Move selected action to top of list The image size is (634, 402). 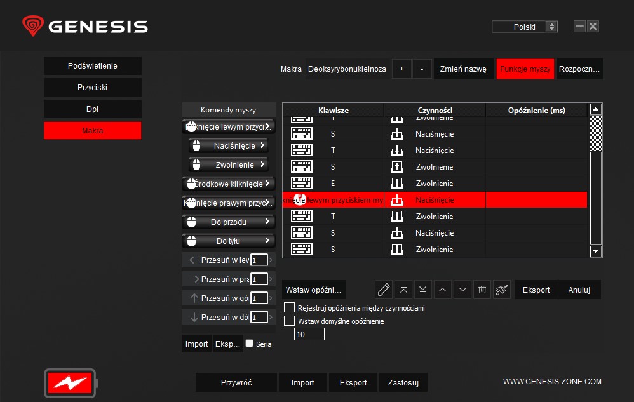(403, 290)
